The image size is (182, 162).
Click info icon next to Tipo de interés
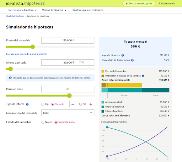[27, 104]
